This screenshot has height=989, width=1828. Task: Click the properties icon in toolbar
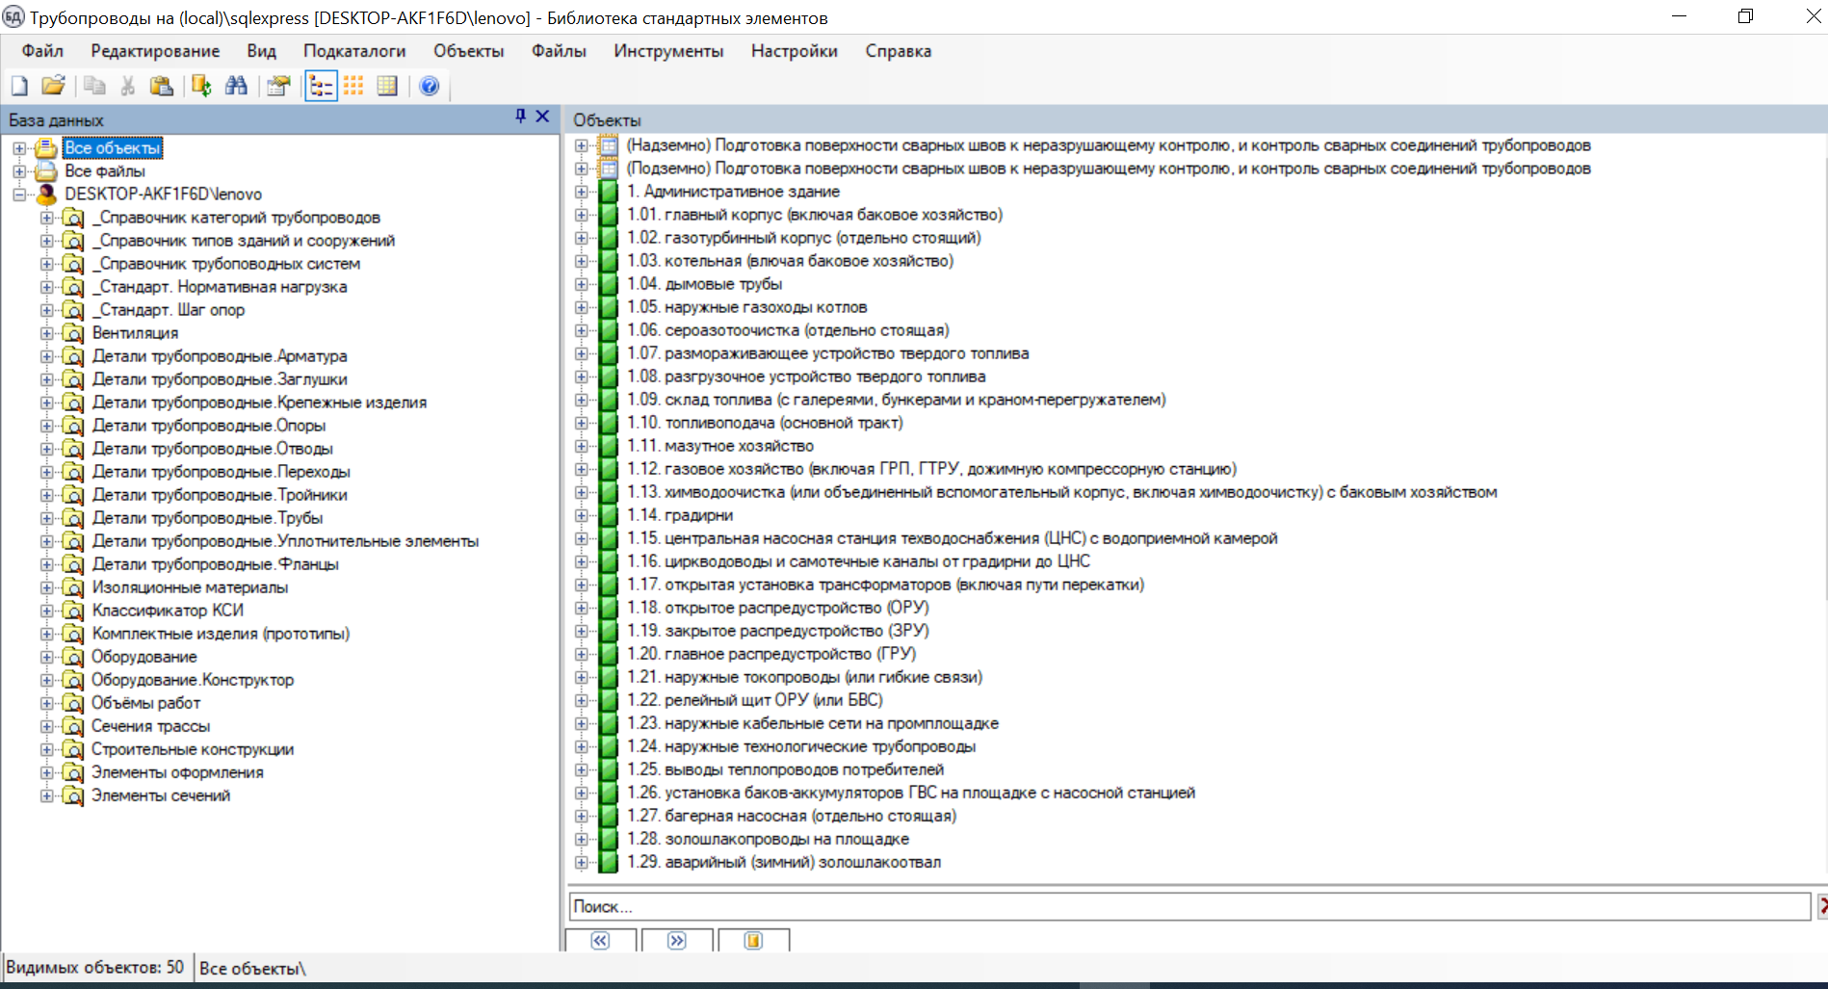278,87
